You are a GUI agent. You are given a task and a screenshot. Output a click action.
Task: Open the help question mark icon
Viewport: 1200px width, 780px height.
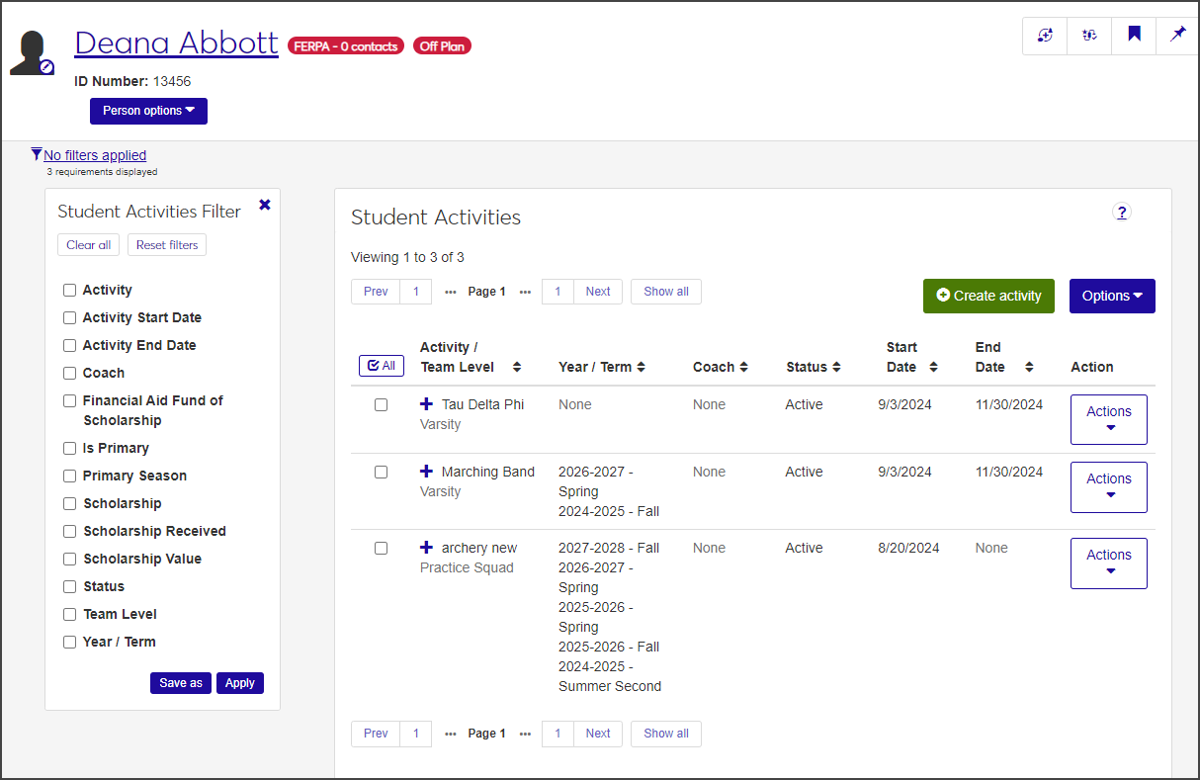[x=1121, y=212]
